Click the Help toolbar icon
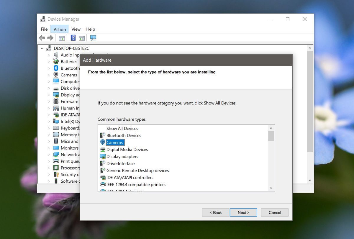This screenshot has height=239, width=354. (73, 38)
